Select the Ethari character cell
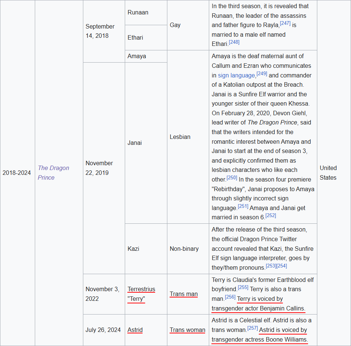The height and width of the screenshot is (346, 351). [146, 38]
